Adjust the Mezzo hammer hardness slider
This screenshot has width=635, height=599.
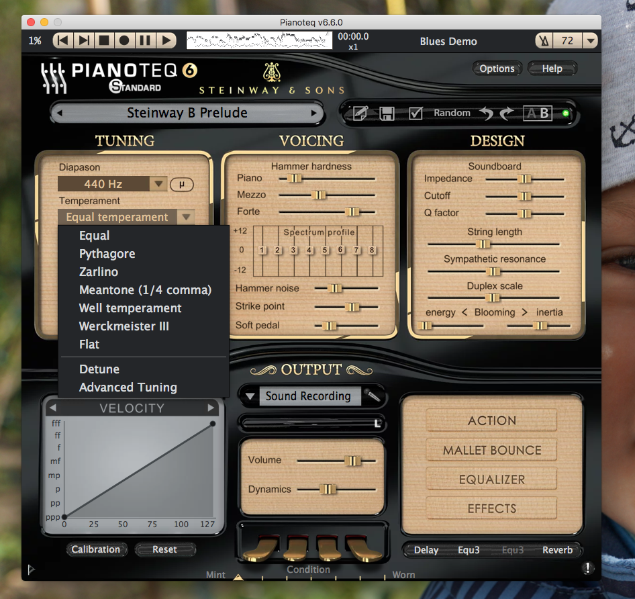[319, 195]
